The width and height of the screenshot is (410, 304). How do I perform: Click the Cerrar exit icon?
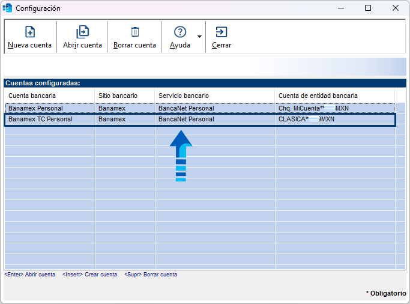221,32
